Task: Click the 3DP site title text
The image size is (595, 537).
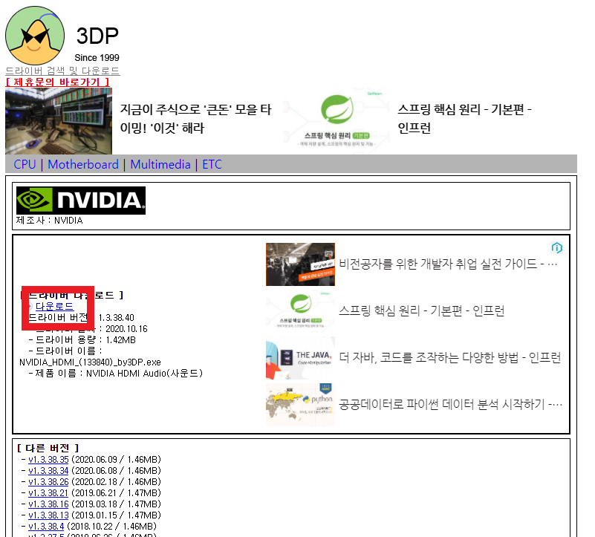Action: 97,36
